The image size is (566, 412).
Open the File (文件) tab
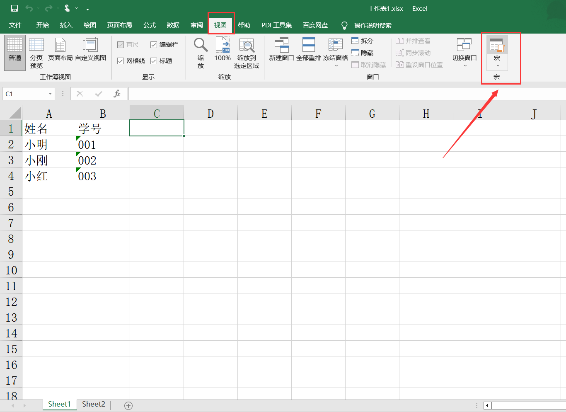[15, 25]
